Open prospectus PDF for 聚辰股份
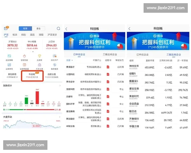 pyautogui.click(x=108, y=119)
